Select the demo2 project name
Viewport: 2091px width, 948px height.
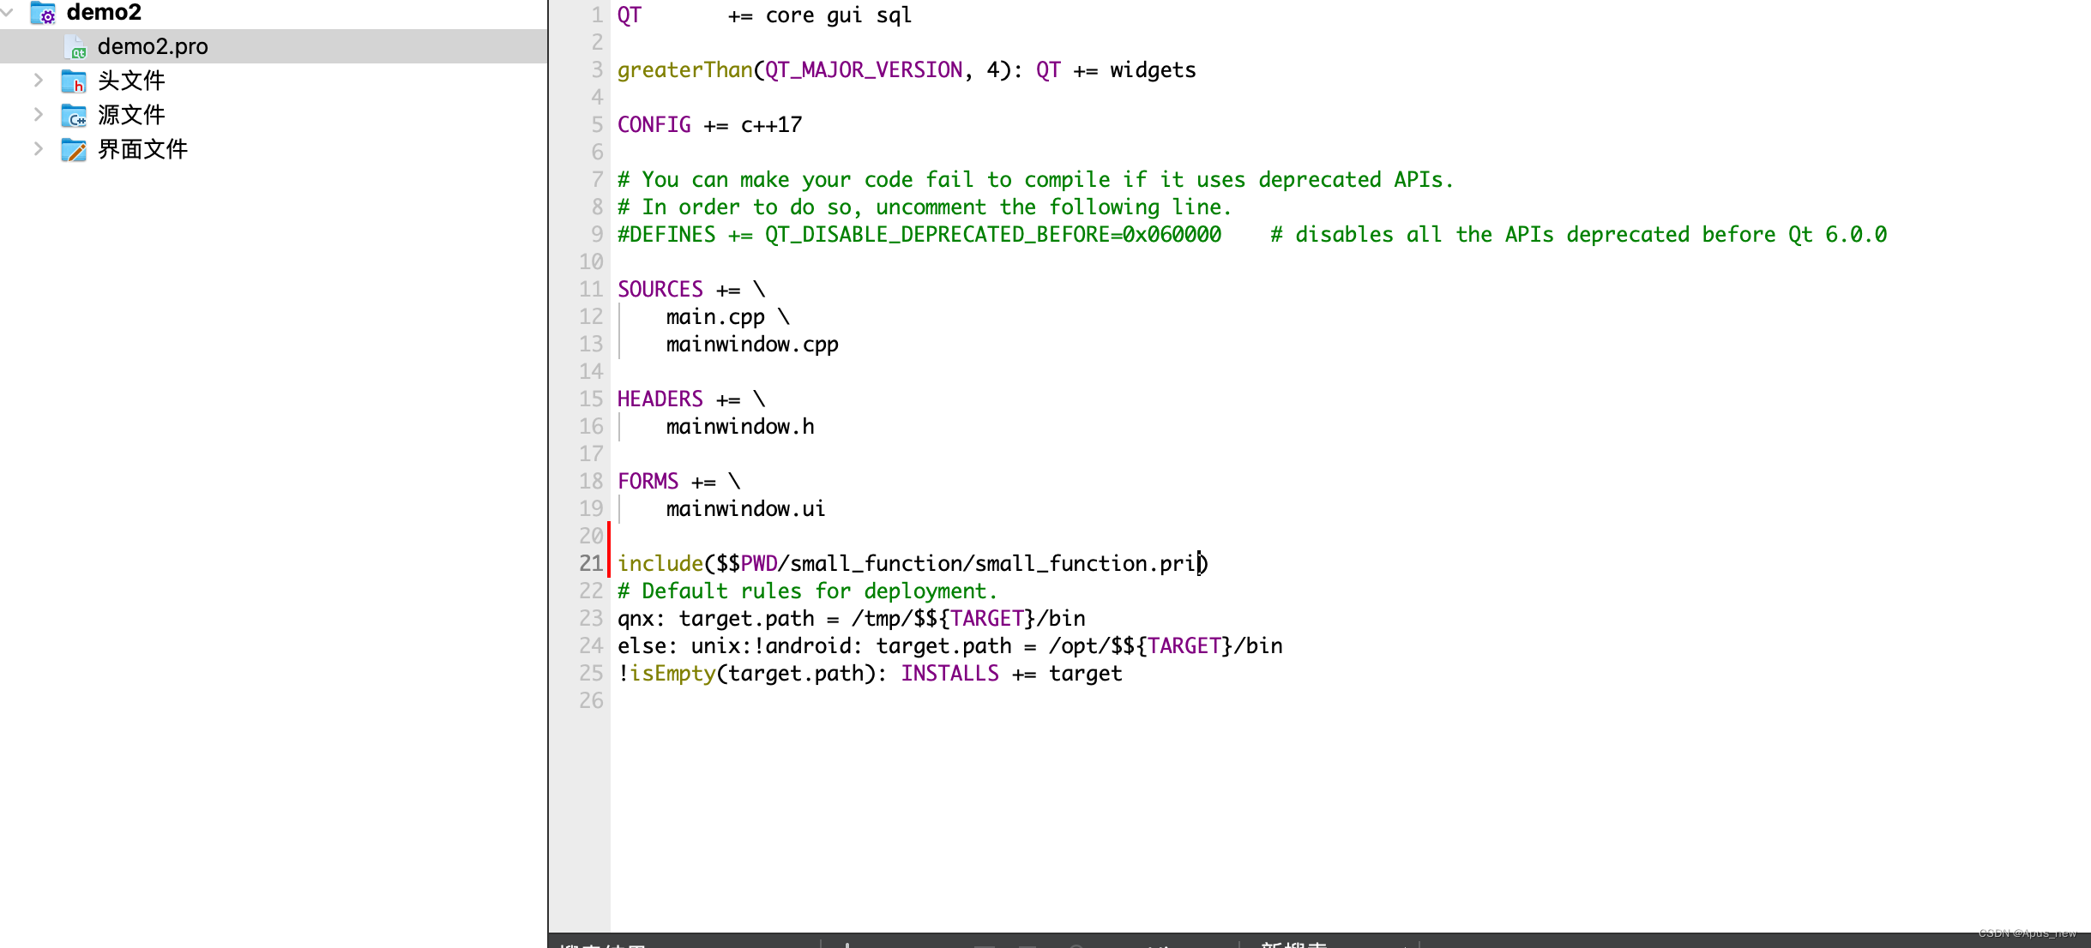click(104, 13)
